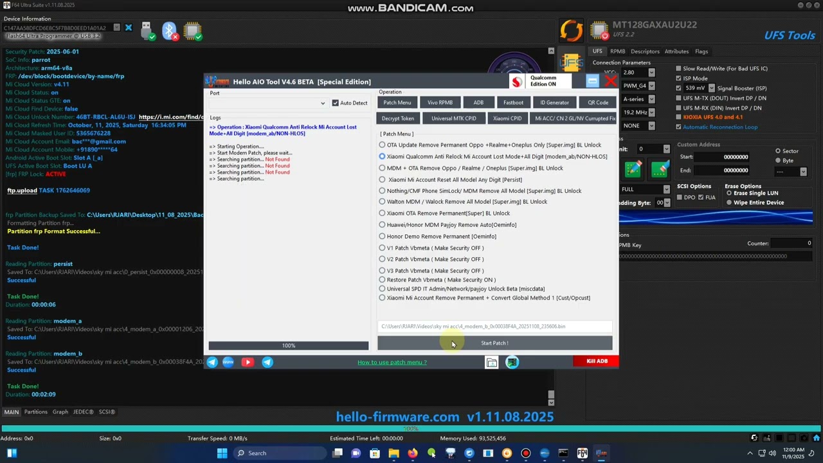Click the Bluetooth status icon

170,31
